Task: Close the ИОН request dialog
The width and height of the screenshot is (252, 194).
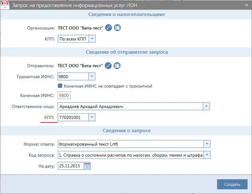Action: click(246, 5)
